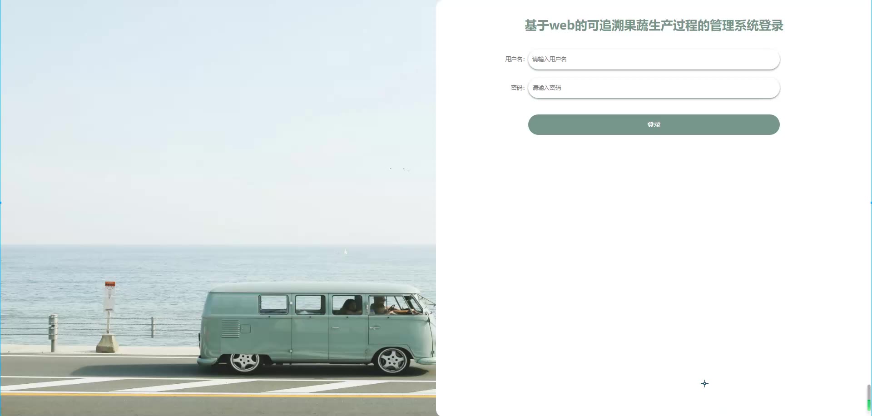Click the birds flying in the sky
This screenshot has height=416, width=872.
[x=400, y=169]
